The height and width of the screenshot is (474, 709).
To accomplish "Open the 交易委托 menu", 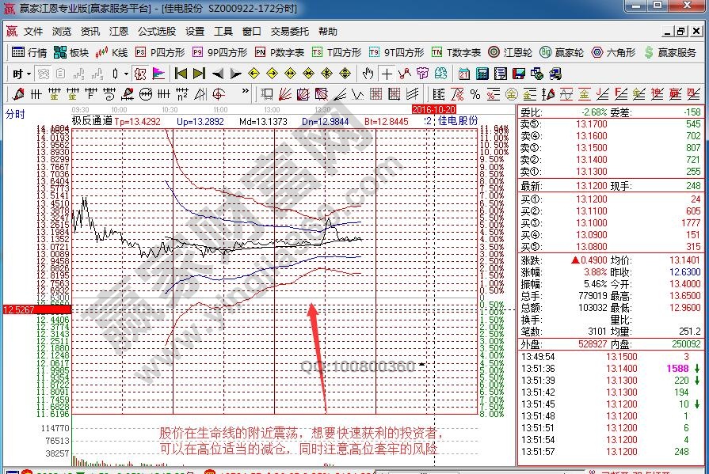I will click(290, 32).
